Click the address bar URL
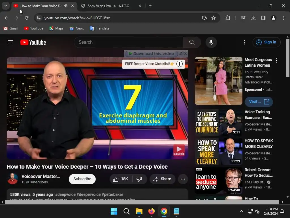Screen dimensions: 290x218 77,18
